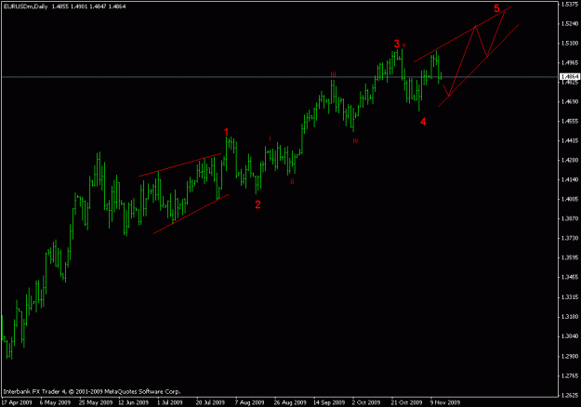The height and width of the screenshot is (407, 581).
Task: Click the 14 Sep 2009 date label
Action: (x=329, y=402)
